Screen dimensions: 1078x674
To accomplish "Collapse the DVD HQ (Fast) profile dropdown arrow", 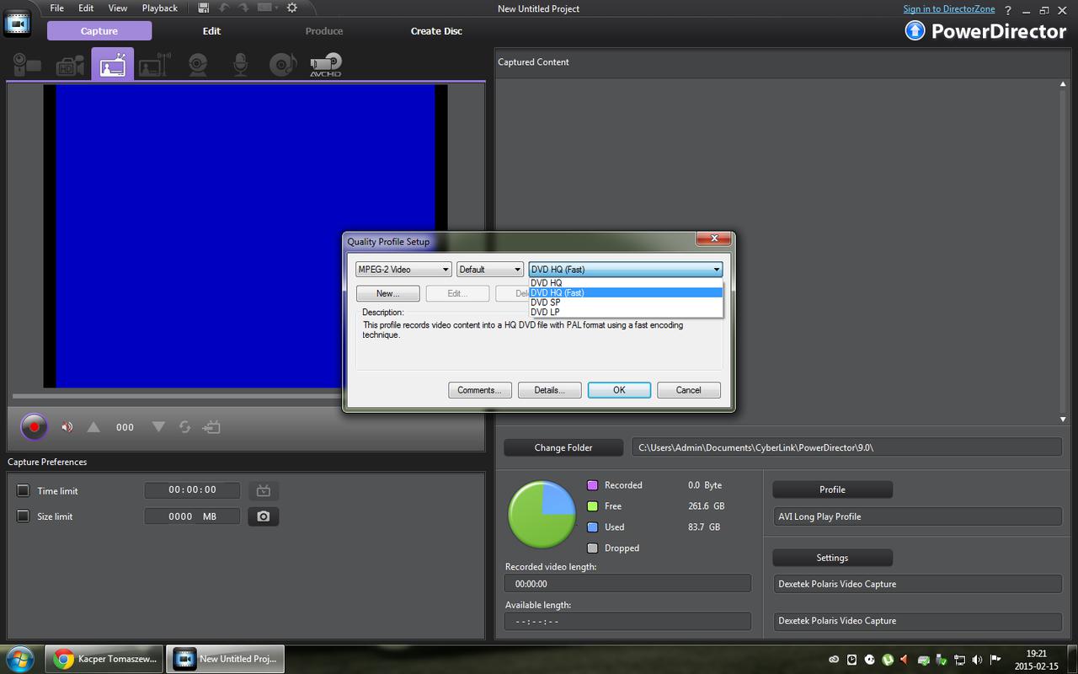I will pyautogui.click(x=717, y=270).
